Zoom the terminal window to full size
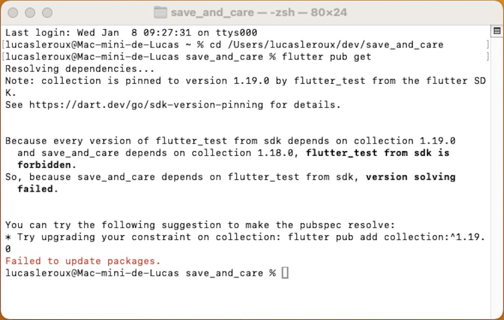Viewport: 504px width, 320px height. click(47, 13)
